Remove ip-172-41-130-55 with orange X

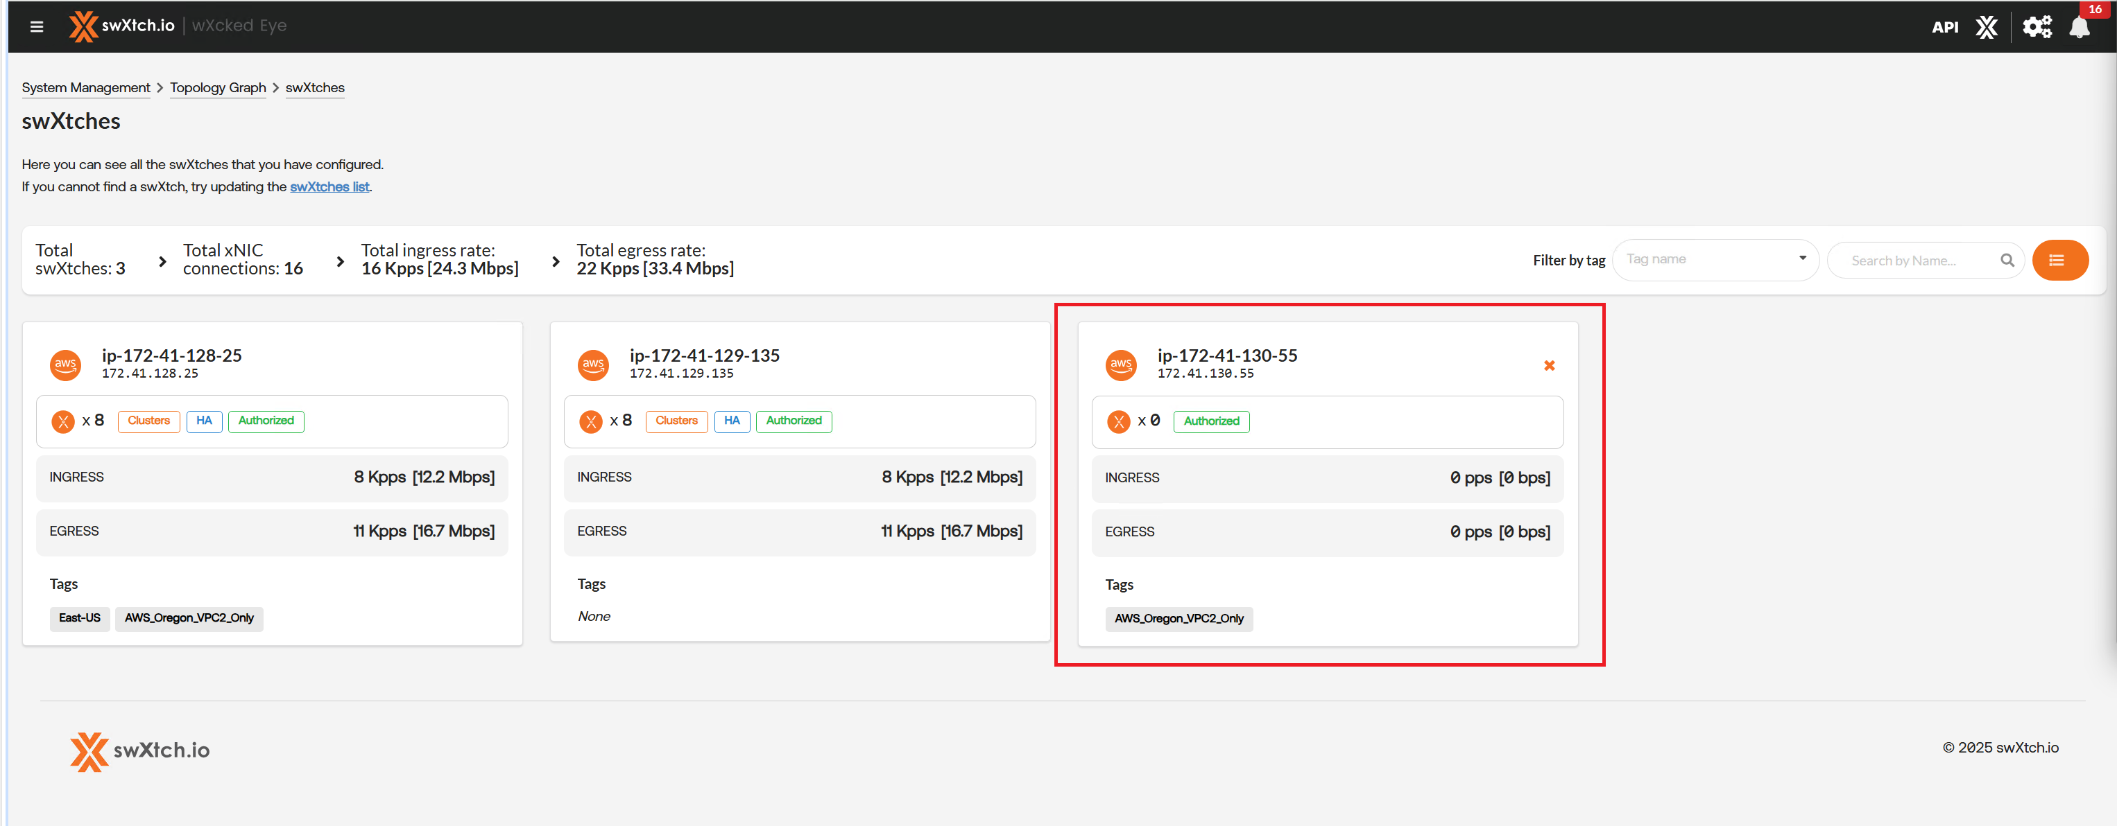[1549, 365]
